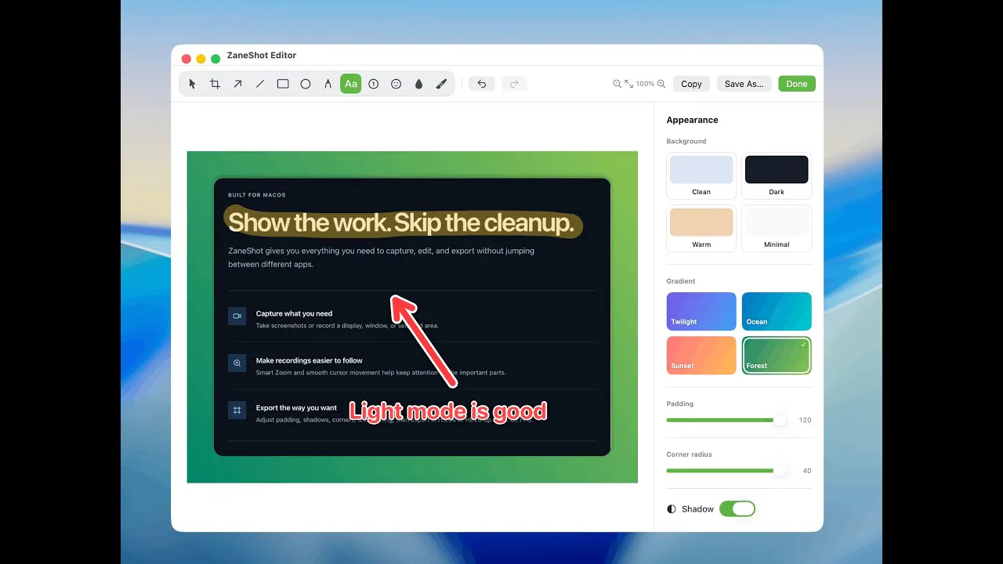Open the emoji sticker tool

click(396, 84)
